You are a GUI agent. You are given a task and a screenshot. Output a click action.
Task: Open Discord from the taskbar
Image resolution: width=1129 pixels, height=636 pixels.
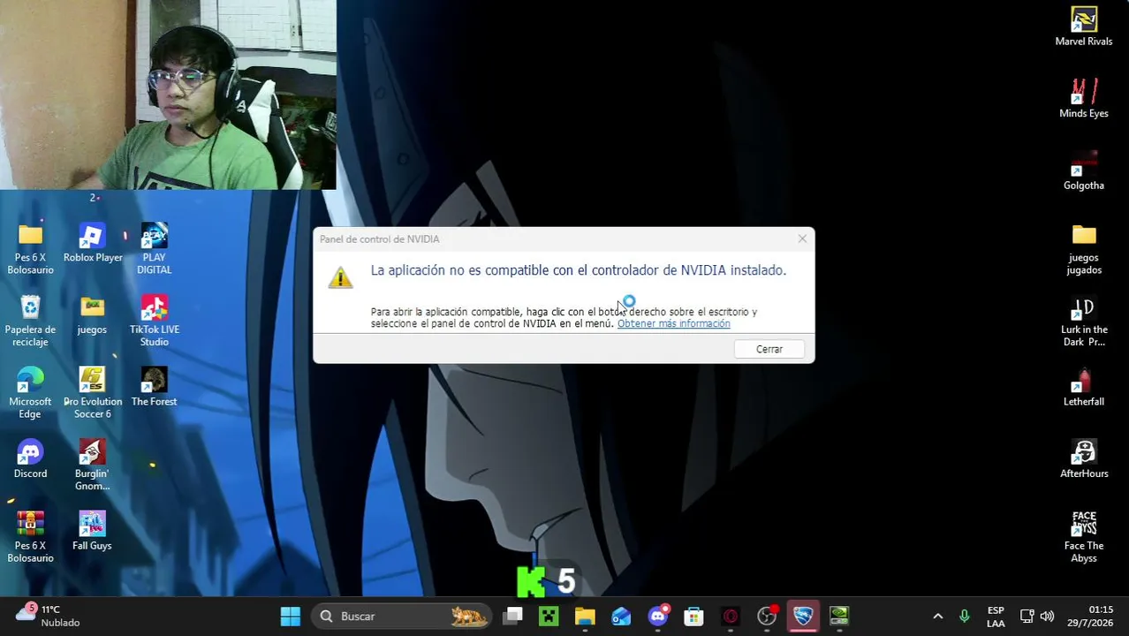coord(657,616)
